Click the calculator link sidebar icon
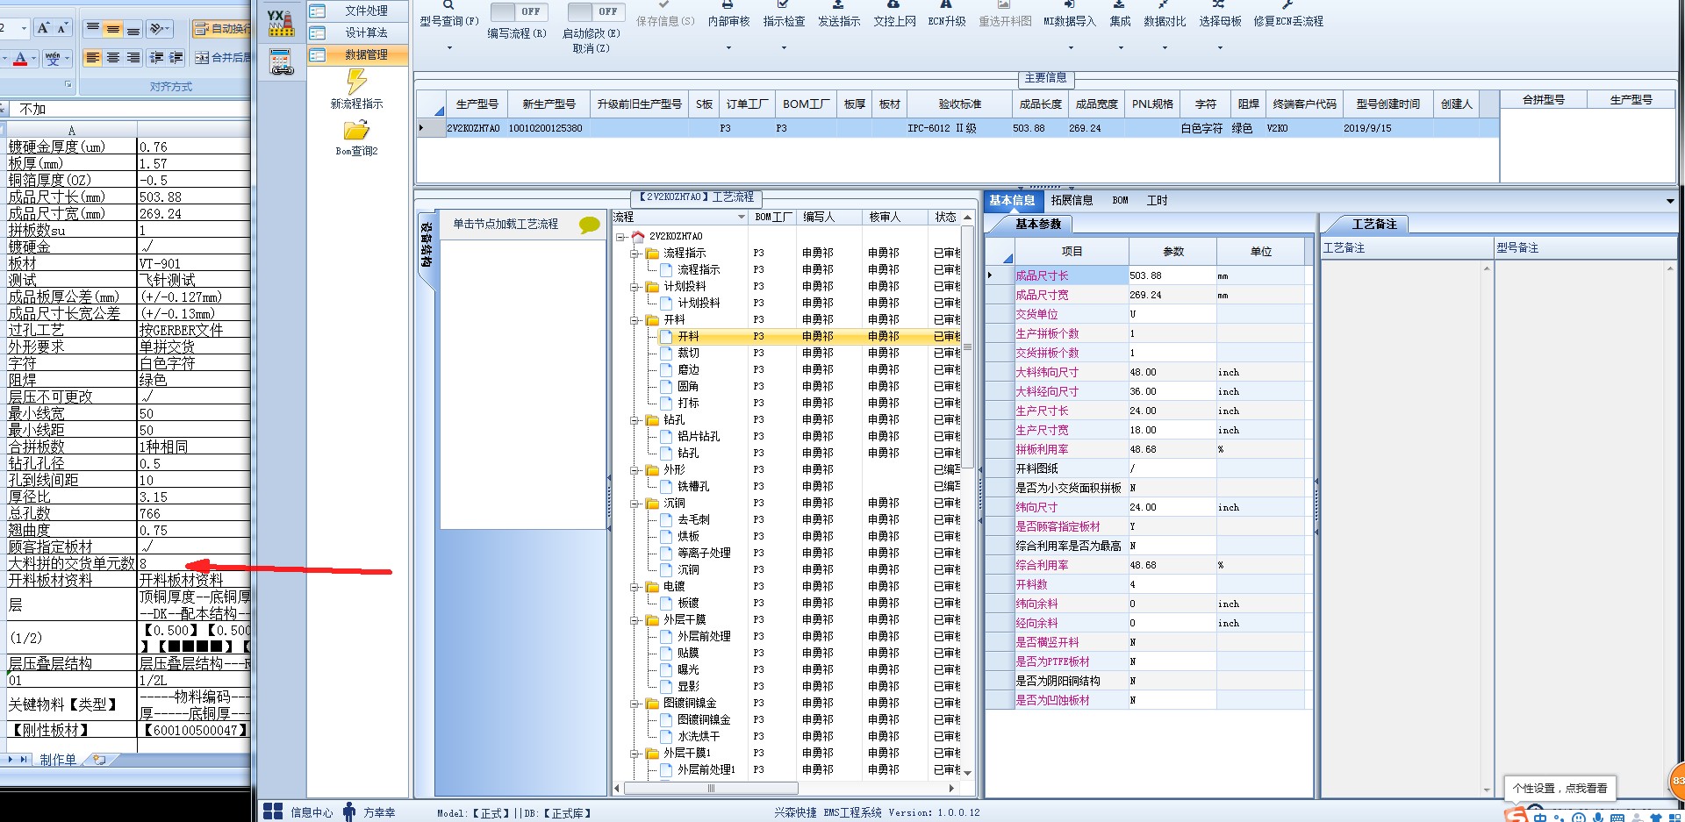Image resolution: width=1685 pixels, height=822 pixels. pyautogui.click(x=282, y=62)
